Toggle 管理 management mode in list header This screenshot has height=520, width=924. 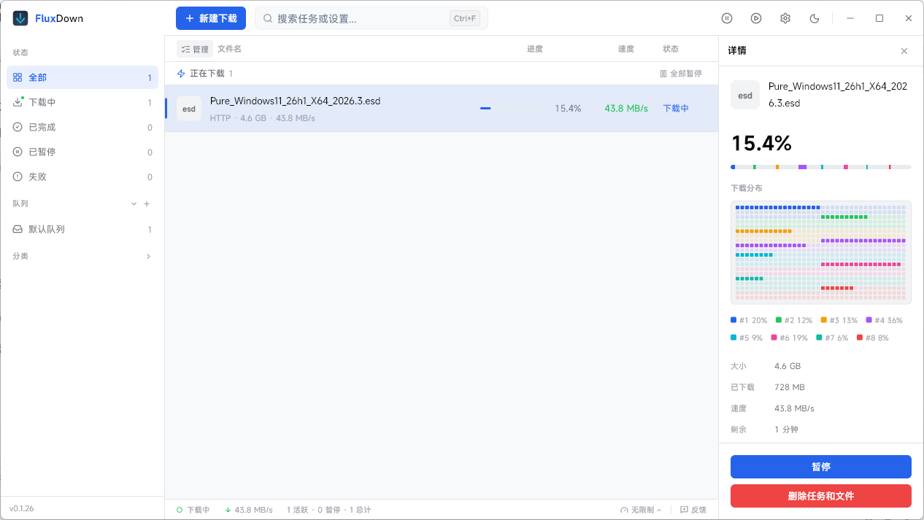tap(194, 48)
